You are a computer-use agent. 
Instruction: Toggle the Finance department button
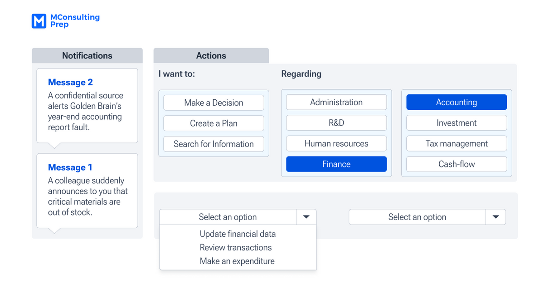pos(336,164)
